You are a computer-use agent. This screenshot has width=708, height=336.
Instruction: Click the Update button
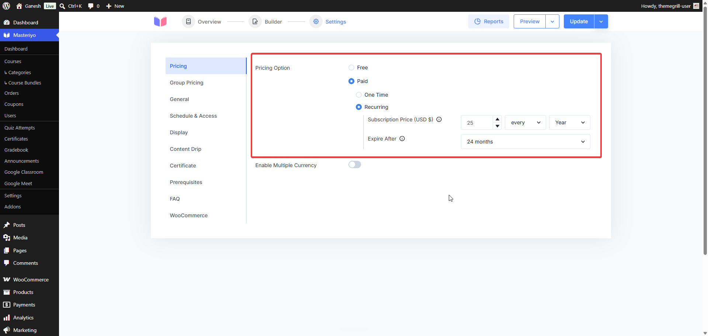[x=579, y=21]
